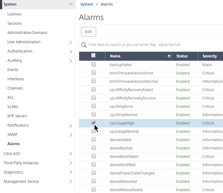Click Major severity of backupFailed

click(x=207, y=65)
